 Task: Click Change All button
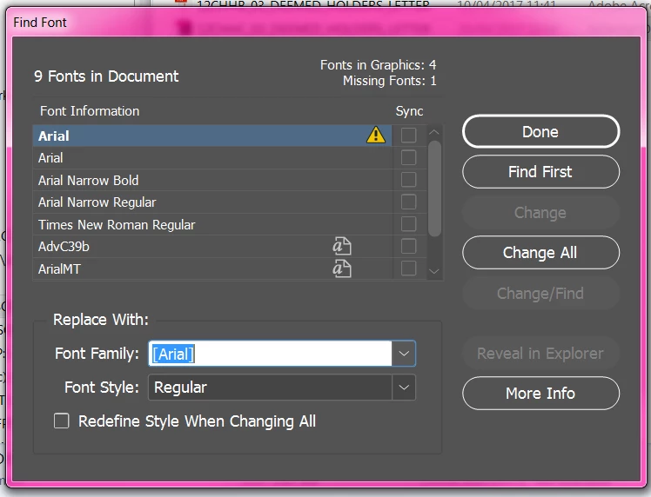tap(540, 253)
